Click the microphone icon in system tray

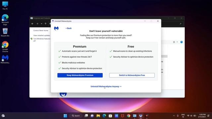point(178,116)
